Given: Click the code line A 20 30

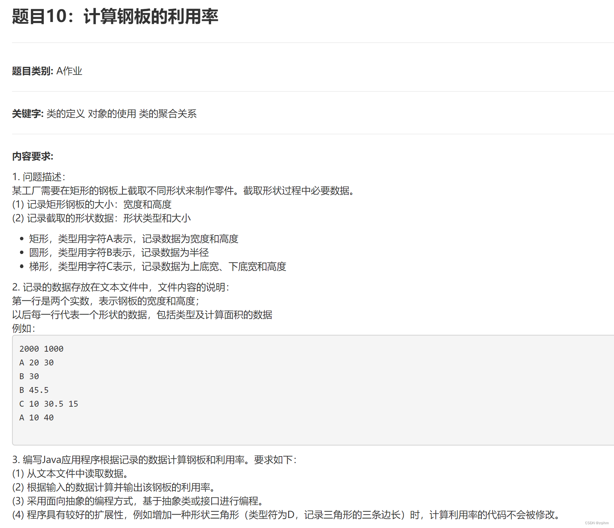Looking at the screenshot, I should pos(36,362).
